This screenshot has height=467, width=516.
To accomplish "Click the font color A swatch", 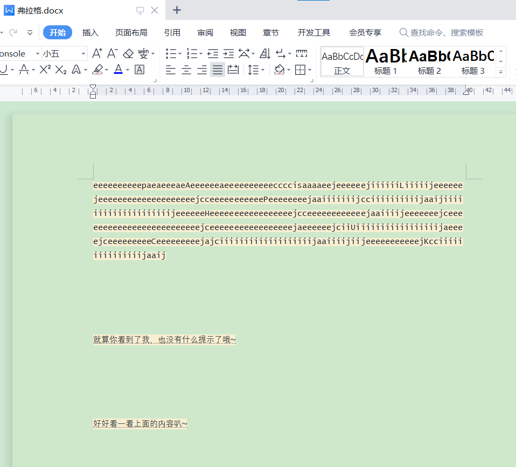I will 118,69.
